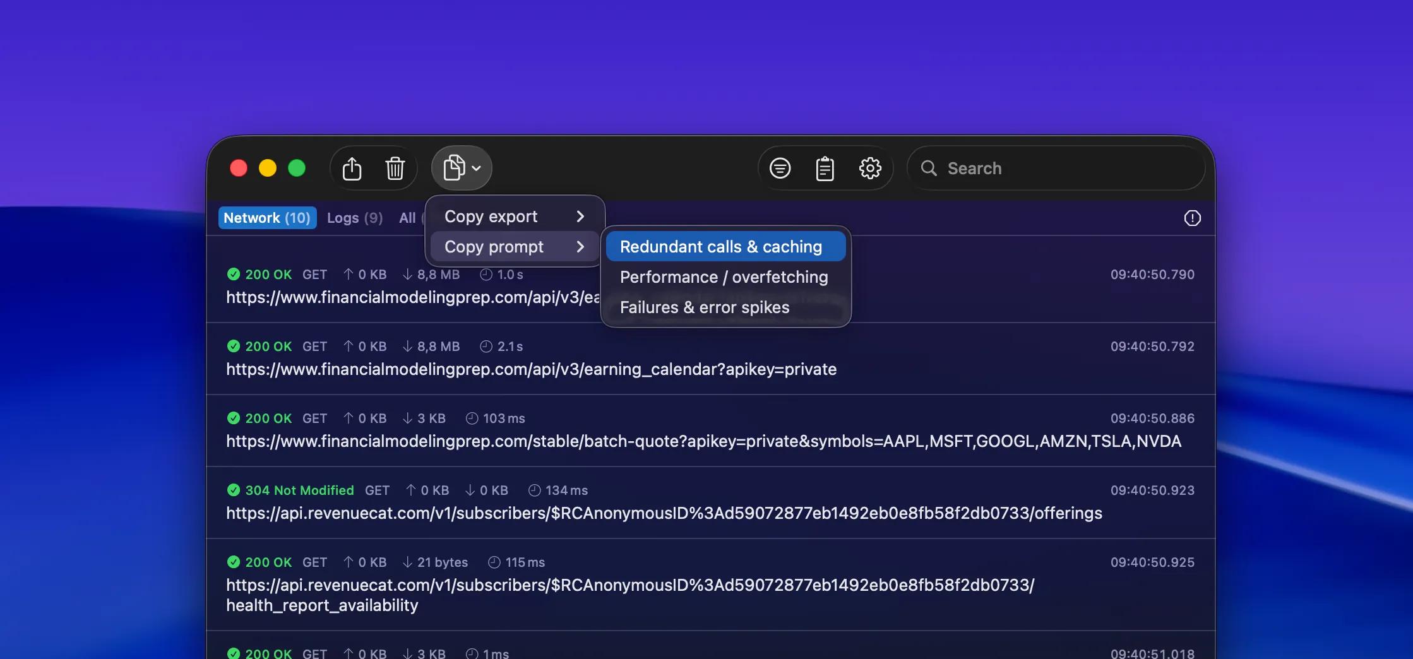Click the batch-quote request URL
Screen dimensions: 1413x659
click(704, 442)
